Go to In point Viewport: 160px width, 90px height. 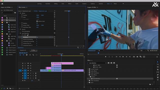[x=116, y=57]
